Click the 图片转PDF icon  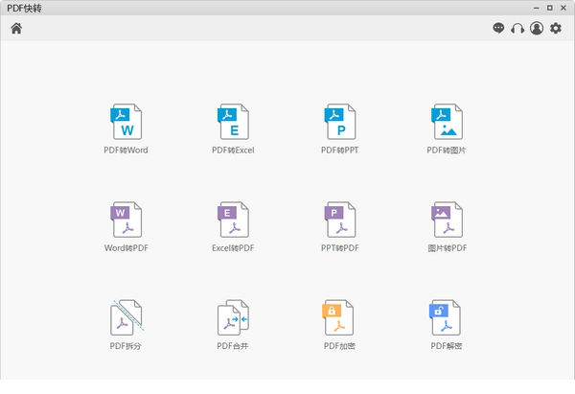(448, 220)
